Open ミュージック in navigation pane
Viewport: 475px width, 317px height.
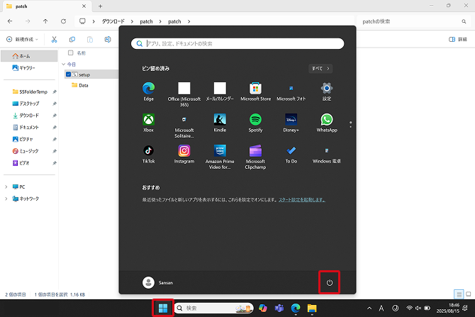[x=29, y=151]
